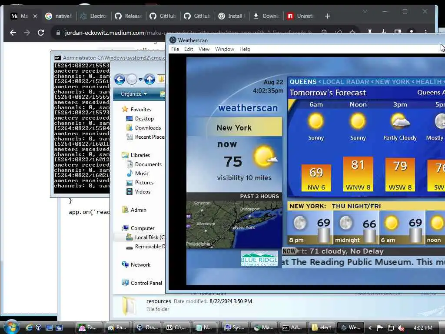This screenshot has width=445, height=334.
Task: Click the Noon 81 forecast tile
Action: (x=358, y=174)
